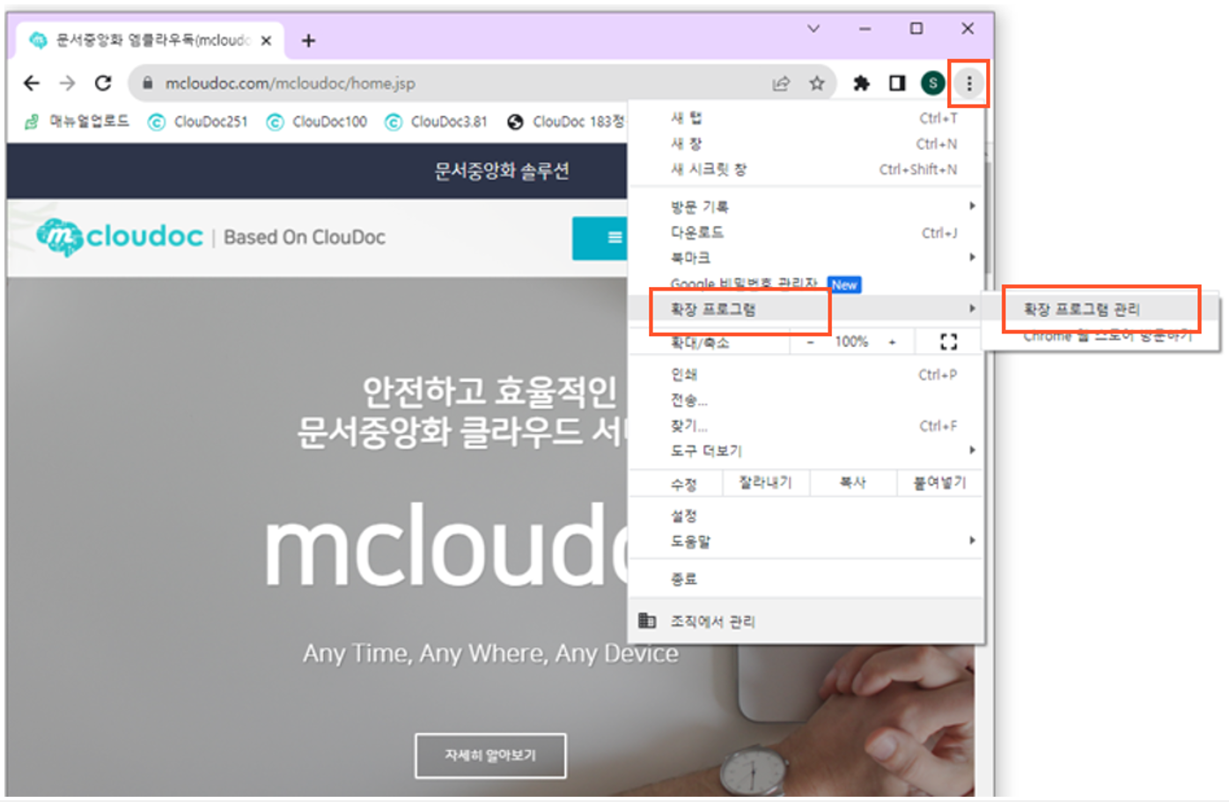Go back with the back arrow
The width and height of the screenshot is (1229, 802).
[x=32, y=83]
